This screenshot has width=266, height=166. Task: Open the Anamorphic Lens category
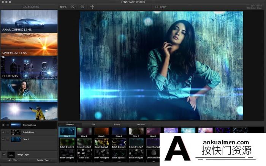point(29,21)
